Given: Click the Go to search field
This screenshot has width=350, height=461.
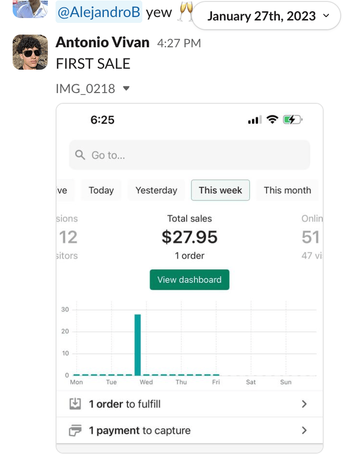Looking at the screenshot, I should click(x=189, y=155).
